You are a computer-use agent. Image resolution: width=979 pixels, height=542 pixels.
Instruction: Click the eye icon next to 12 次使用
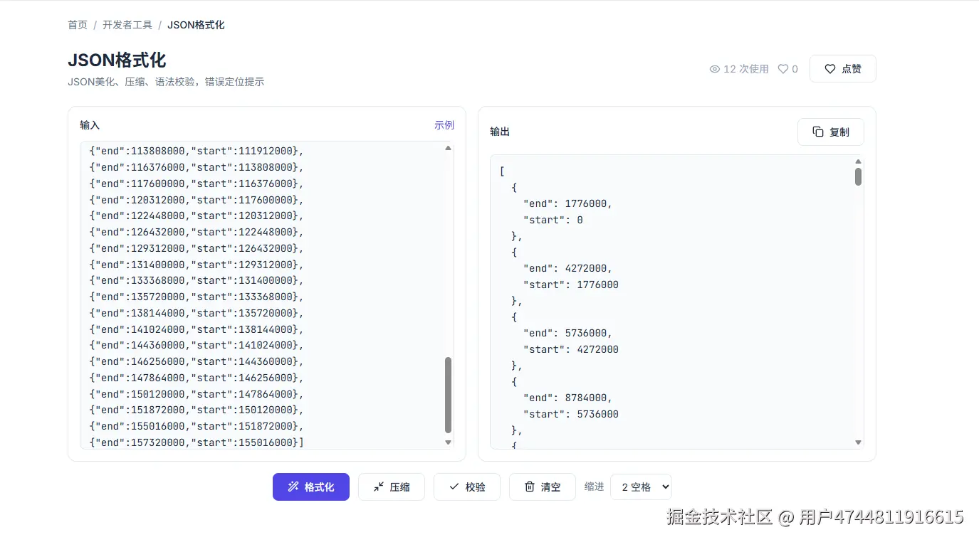[715, 69]
